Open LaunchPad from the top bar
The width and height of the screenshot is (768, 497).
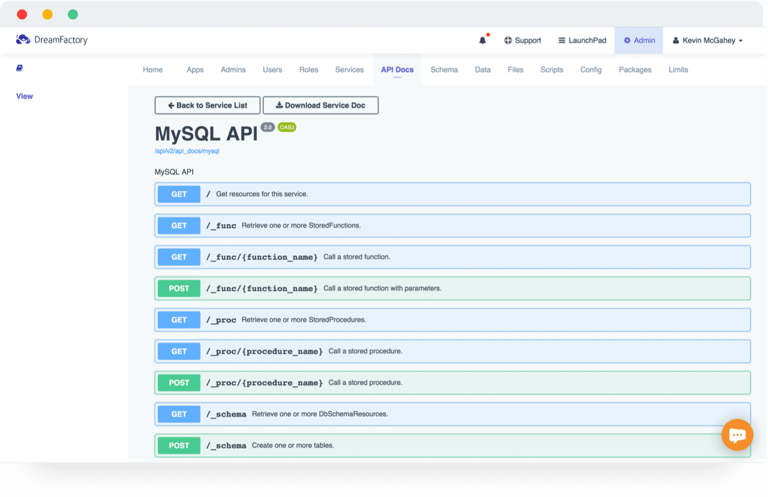(582, 40)
